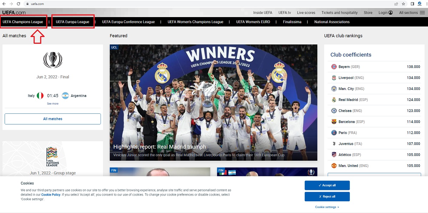Open 'Highlights, report: Real Madrid triumph' headline
Viewport: 428px width, 213px height.
click(159, 147)
